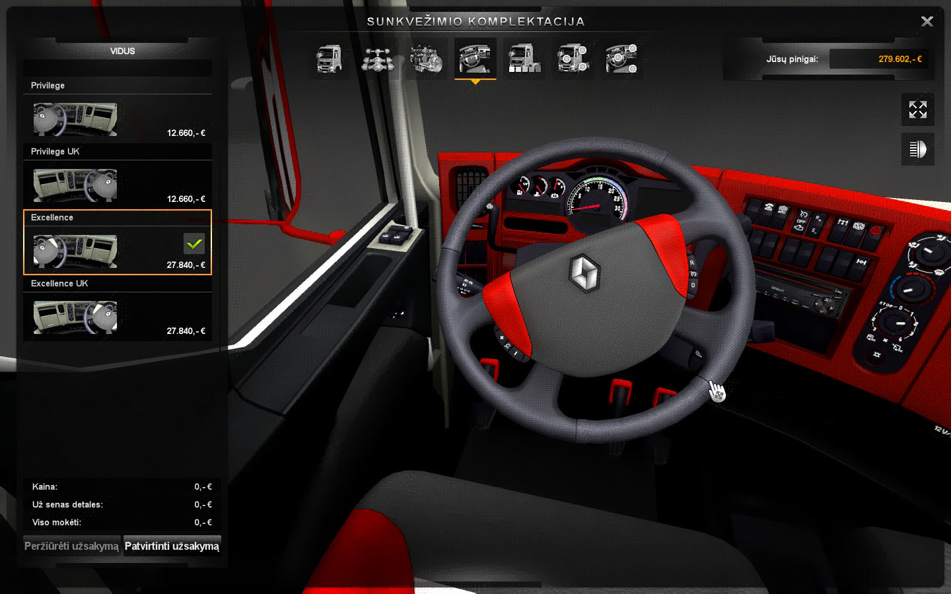Close the truck configuration window

point(927,22)
